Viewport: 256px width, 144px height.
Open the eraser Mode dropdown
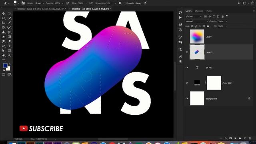[x=39, y=3]
